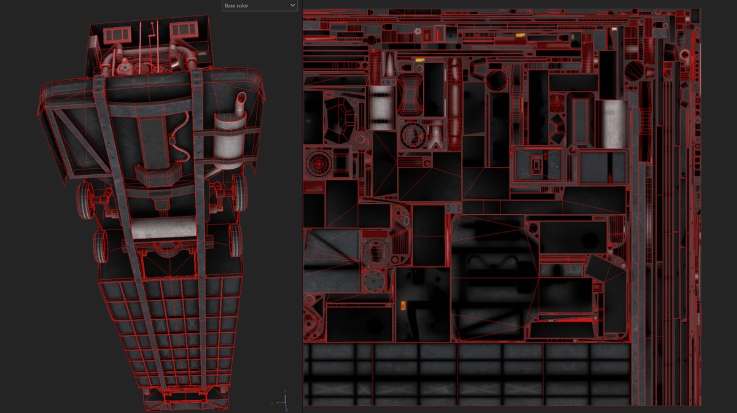Click the exhaust pipe opening on the 3D model
737x413 pixels.
pos(240,97)
